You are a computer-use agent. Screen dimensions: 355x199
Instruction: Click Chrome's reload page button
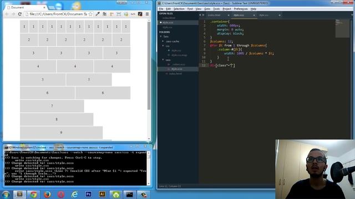click(20, 14)
